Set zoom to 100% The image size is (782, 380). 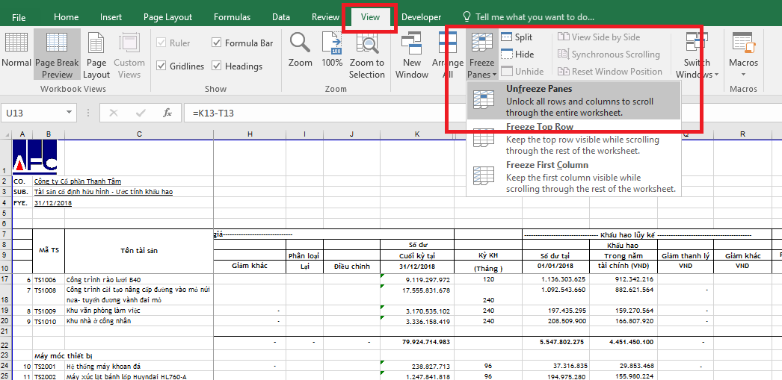pyautogui.click(x=332, y=51)
